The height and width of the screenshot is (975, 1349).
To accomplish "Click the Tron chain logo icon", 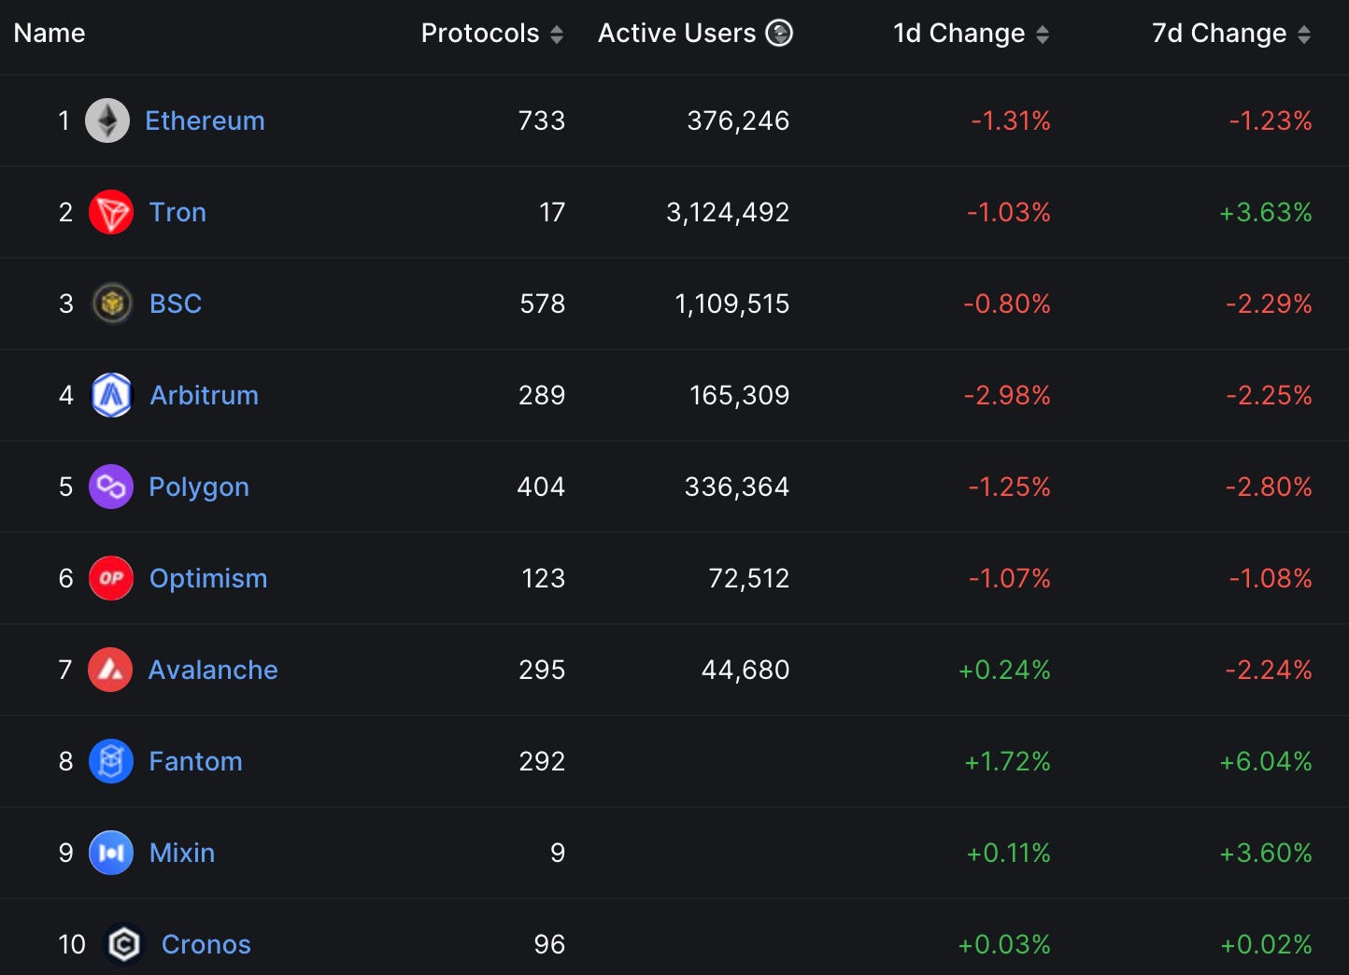I will pyautogui.click(x=111, y=212).
